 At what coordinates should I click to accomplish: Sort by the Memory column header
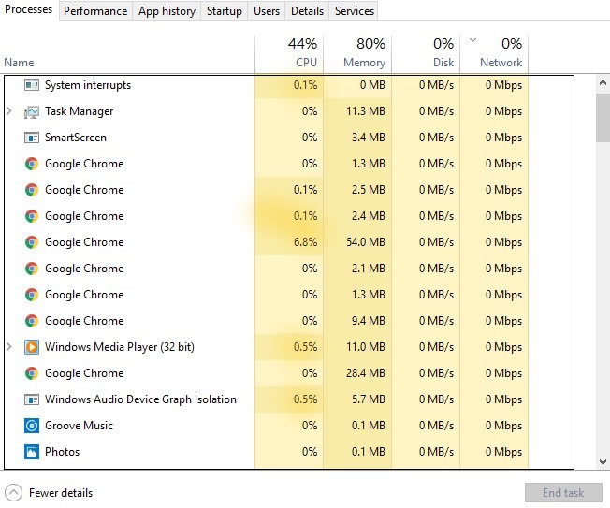pyautogui.click(x=357, y=53)
